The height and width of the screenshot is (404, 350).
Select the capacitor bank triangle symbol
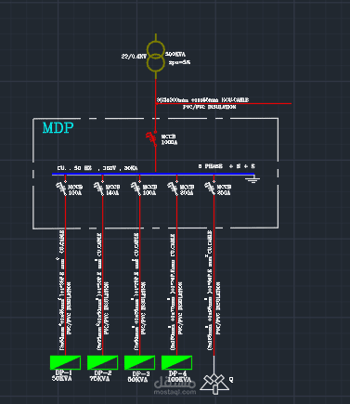point(214,384)
